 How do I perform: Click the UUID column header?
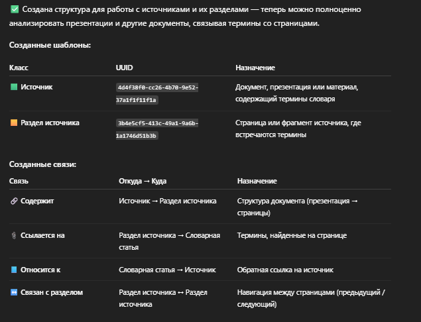pos(124,68)
